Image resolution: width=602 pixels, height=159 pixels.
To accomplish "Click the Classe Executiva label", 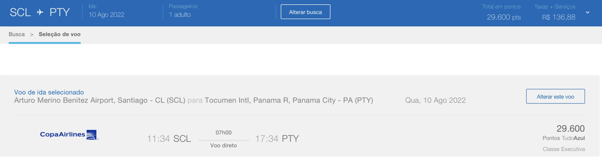I will click(564, 149).
